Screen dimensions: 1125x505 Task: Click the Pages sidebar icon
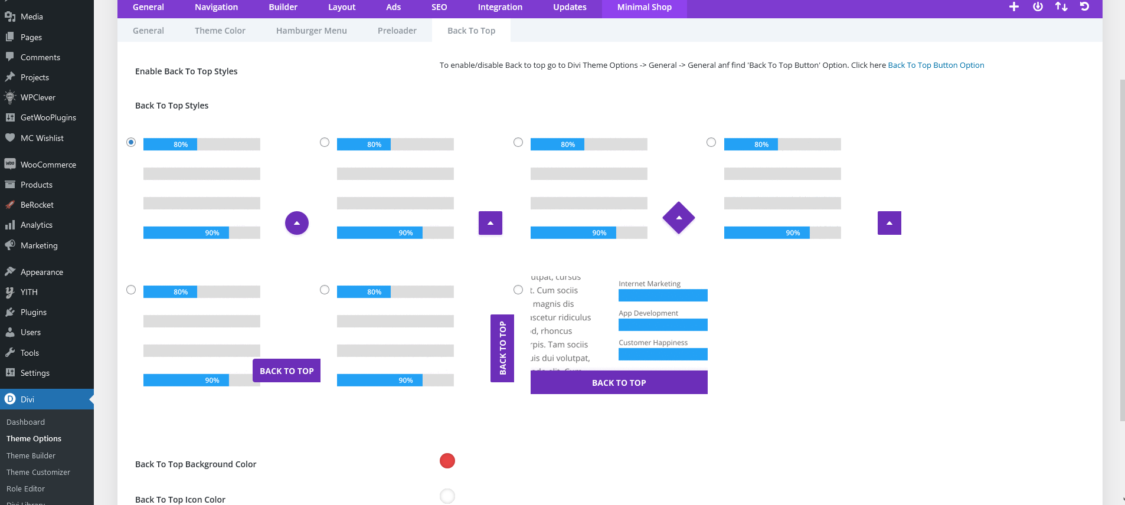point(10,37)
